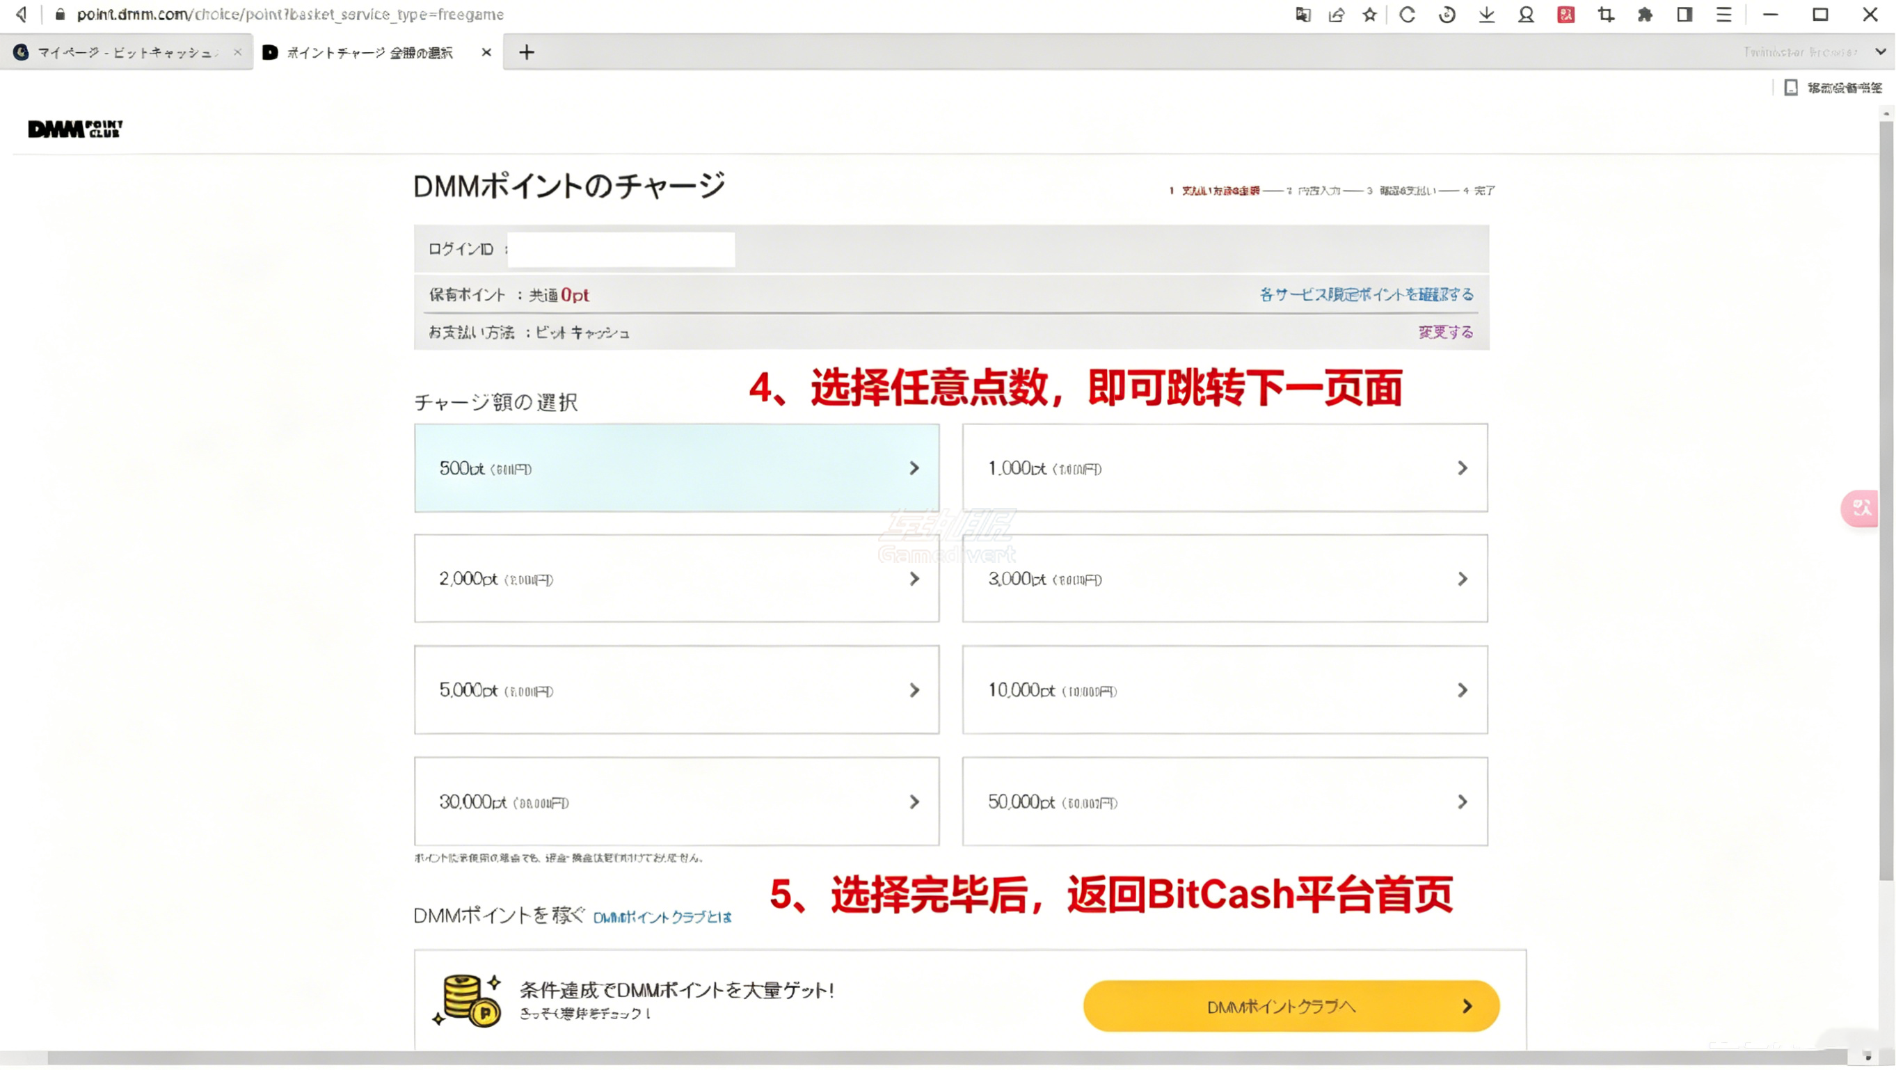
Task: Click the お支払い方法 ビットキャッシュ text
Action: (529, 333)
